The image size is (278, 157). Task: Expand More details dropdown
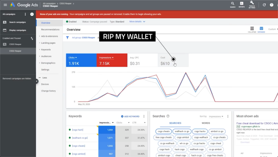(x=137, y=21)
